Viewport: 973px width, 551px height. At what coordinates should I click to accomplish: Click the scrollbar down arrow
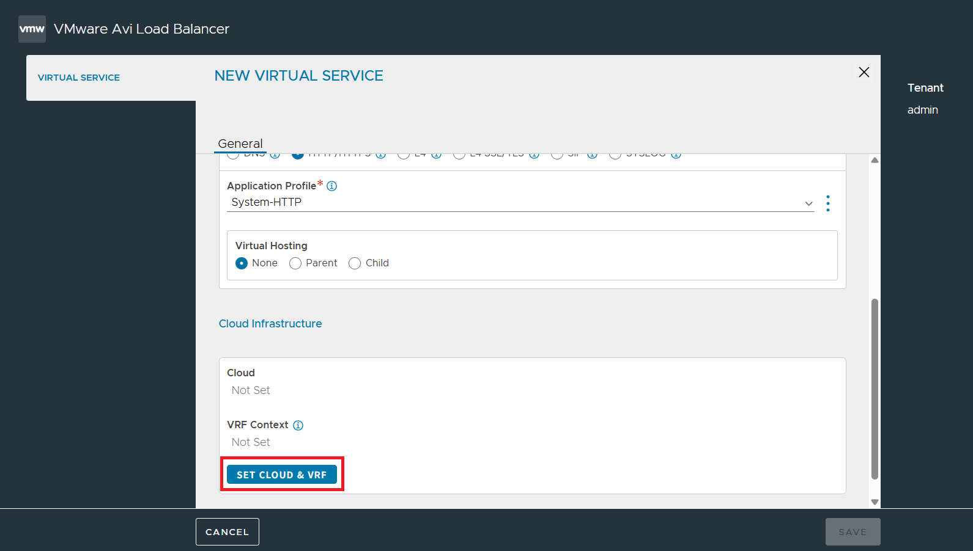[875, 502]
